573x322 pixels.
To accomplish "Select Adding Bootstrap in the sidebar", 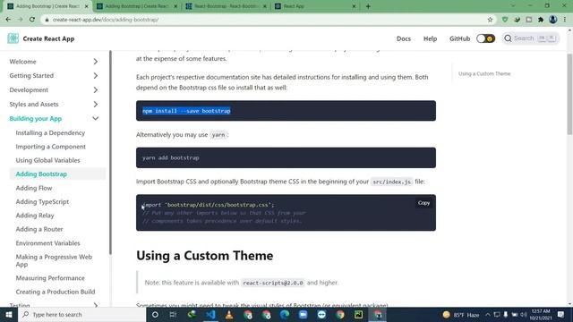I will [41, 174].
